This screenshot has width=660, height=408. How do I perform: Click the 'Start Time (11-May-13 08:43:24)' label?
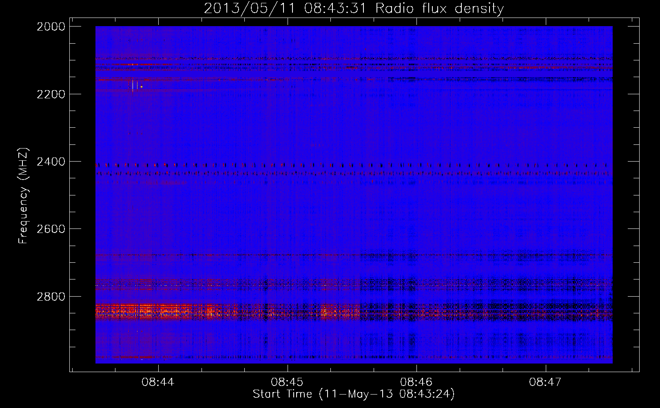(x=353, y=394)
